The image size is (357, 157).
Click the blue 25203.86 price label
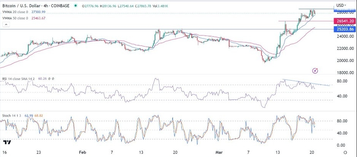click(x=344, y=29)
